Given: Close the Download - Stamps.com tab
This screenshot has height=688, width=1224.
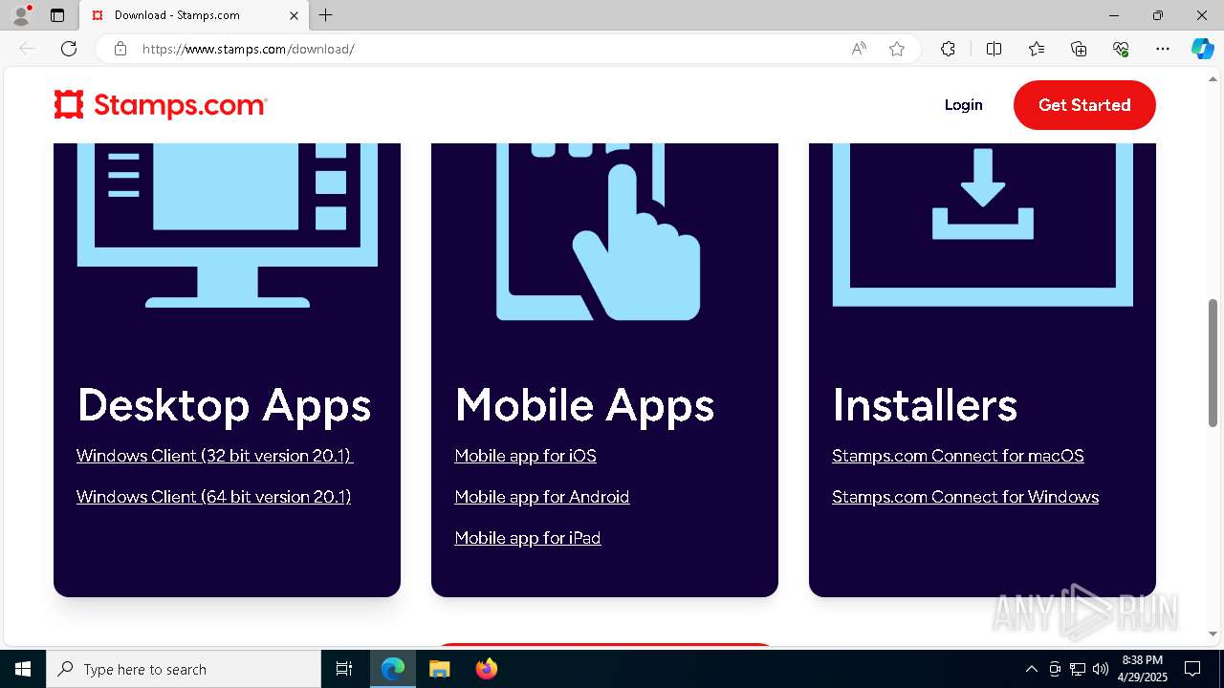Looking at the screenshot, I should pyautogui.click(x=294, y=15).
